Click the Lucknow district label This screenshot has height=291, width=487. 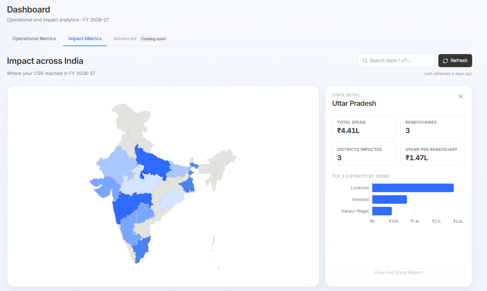(360, 188)
